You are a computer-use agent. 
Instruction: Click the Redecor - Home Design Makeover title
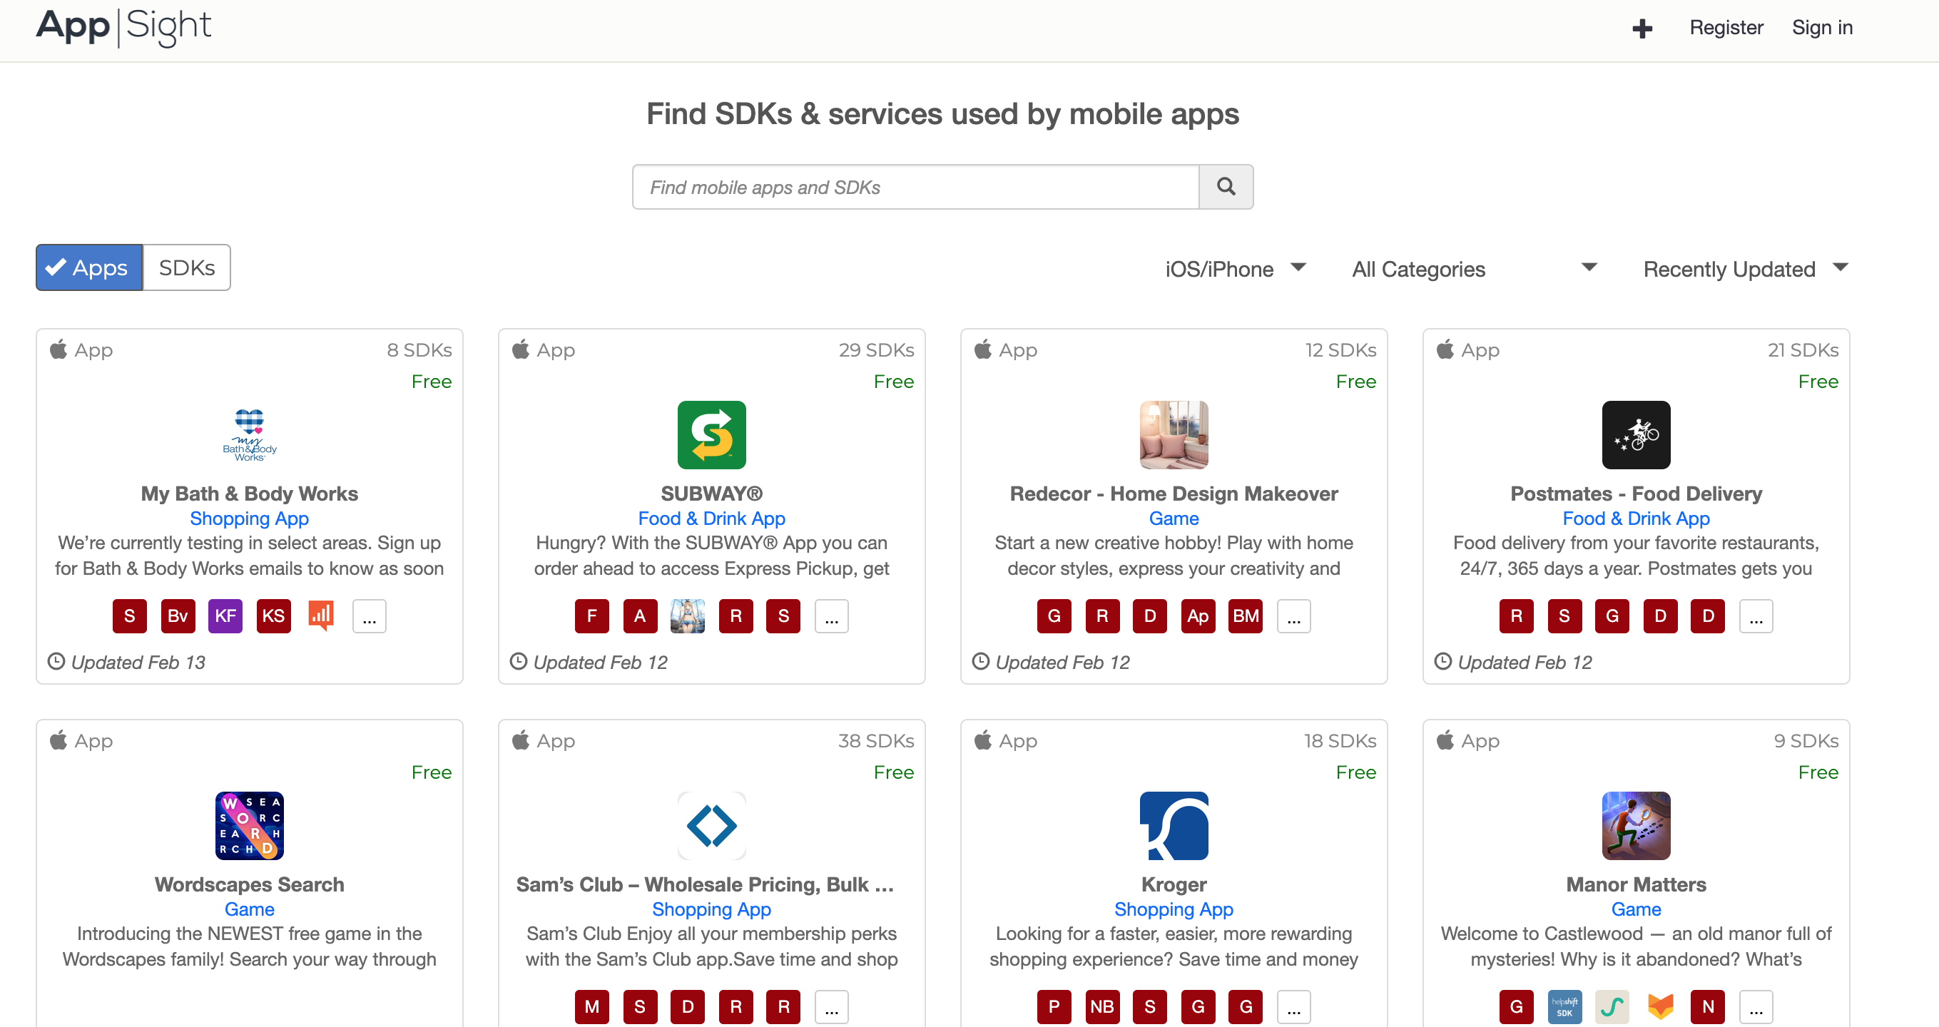[x=1174, y=494]
